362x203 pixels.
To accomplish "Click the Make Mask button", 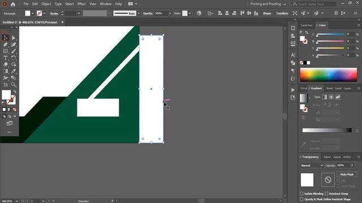I will pyautogui.click(x=347, y=174).
